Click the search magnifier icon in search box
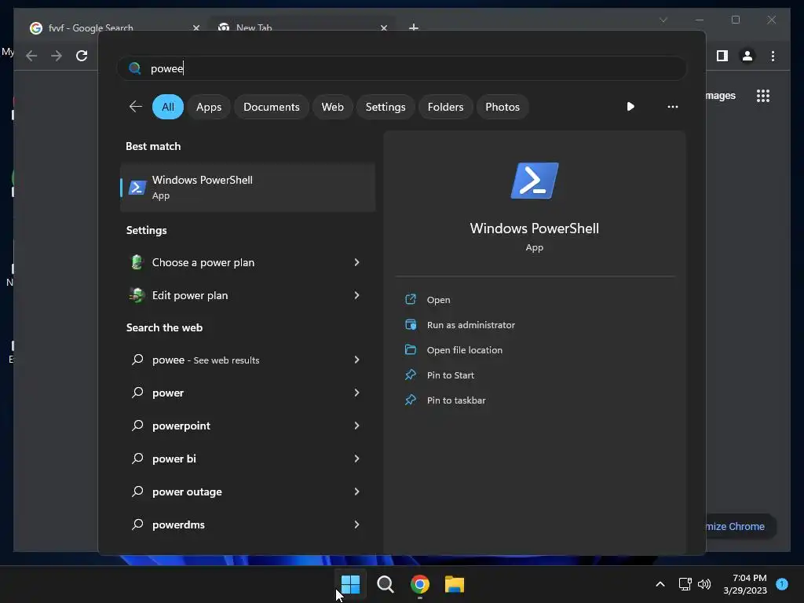 pyautogui.click(x=135, y=69)
